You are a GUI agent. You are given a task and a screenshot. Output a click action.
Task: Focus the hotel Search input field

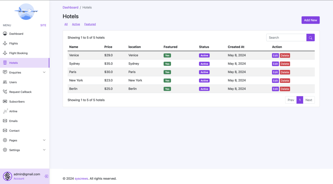point(286,38)
